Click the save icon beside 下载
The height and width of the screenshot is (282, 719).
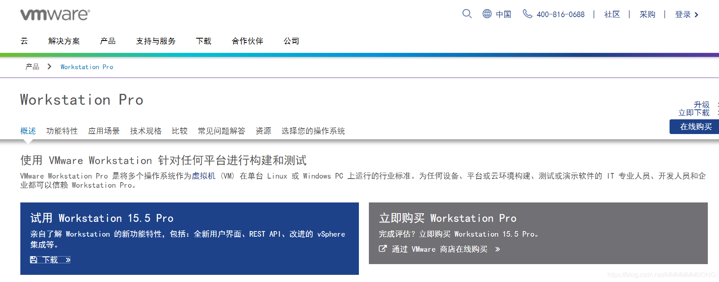[x=33, y=260]
